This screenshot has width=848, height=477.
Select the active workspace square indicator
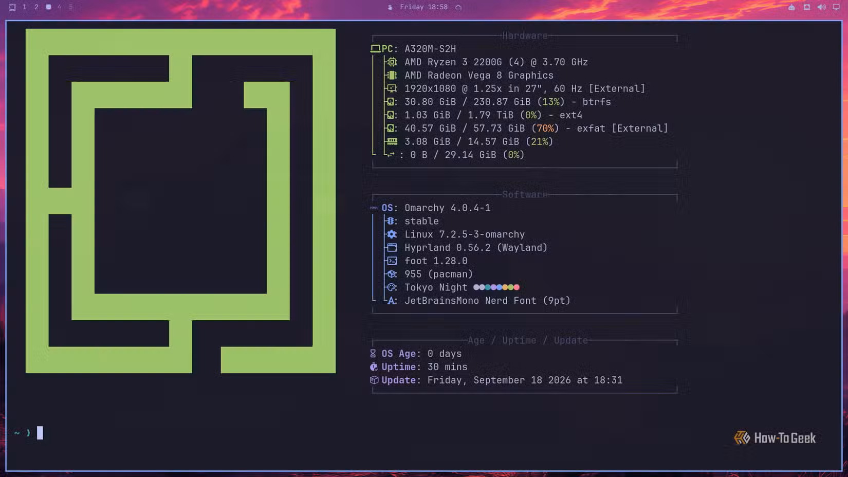(48, 7)
